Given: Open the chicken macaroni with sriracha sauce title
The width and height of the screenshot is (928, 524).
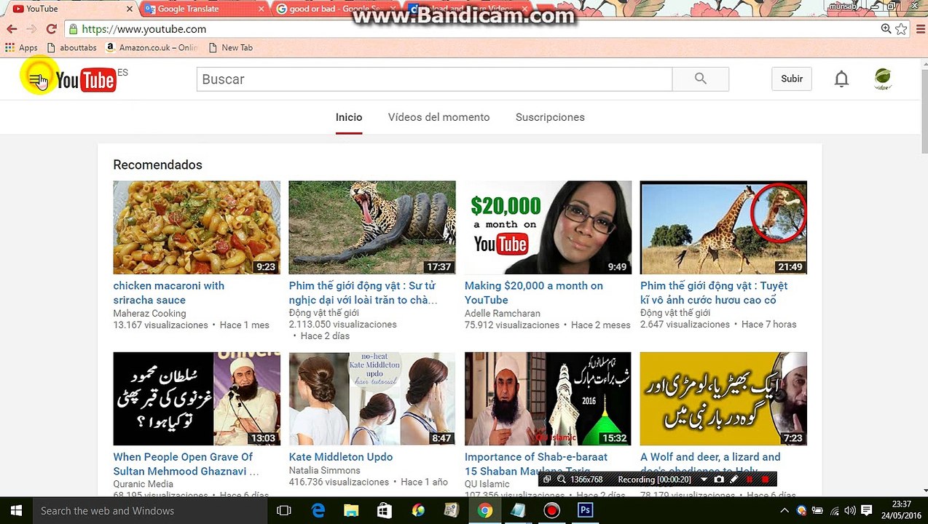Looking at the screenshot, I should click(169, 293).
